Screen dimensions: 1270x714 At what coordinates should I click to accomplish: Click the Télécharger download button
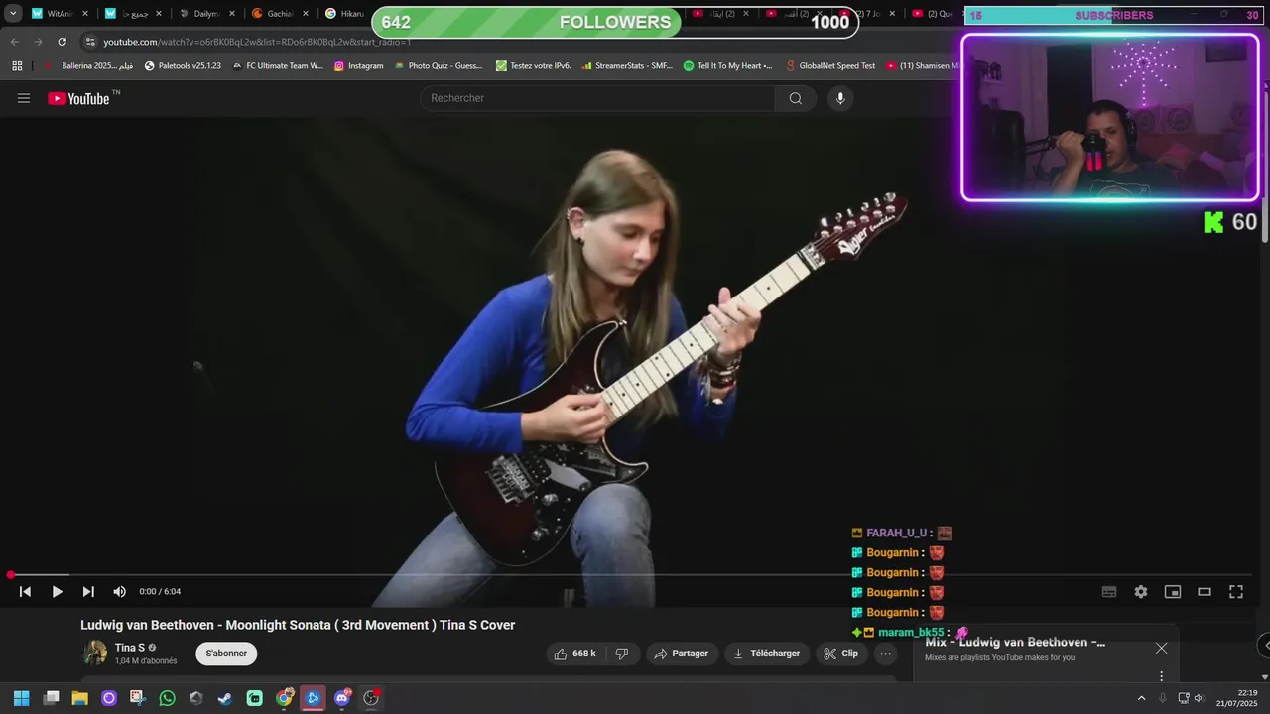(767, 654)
